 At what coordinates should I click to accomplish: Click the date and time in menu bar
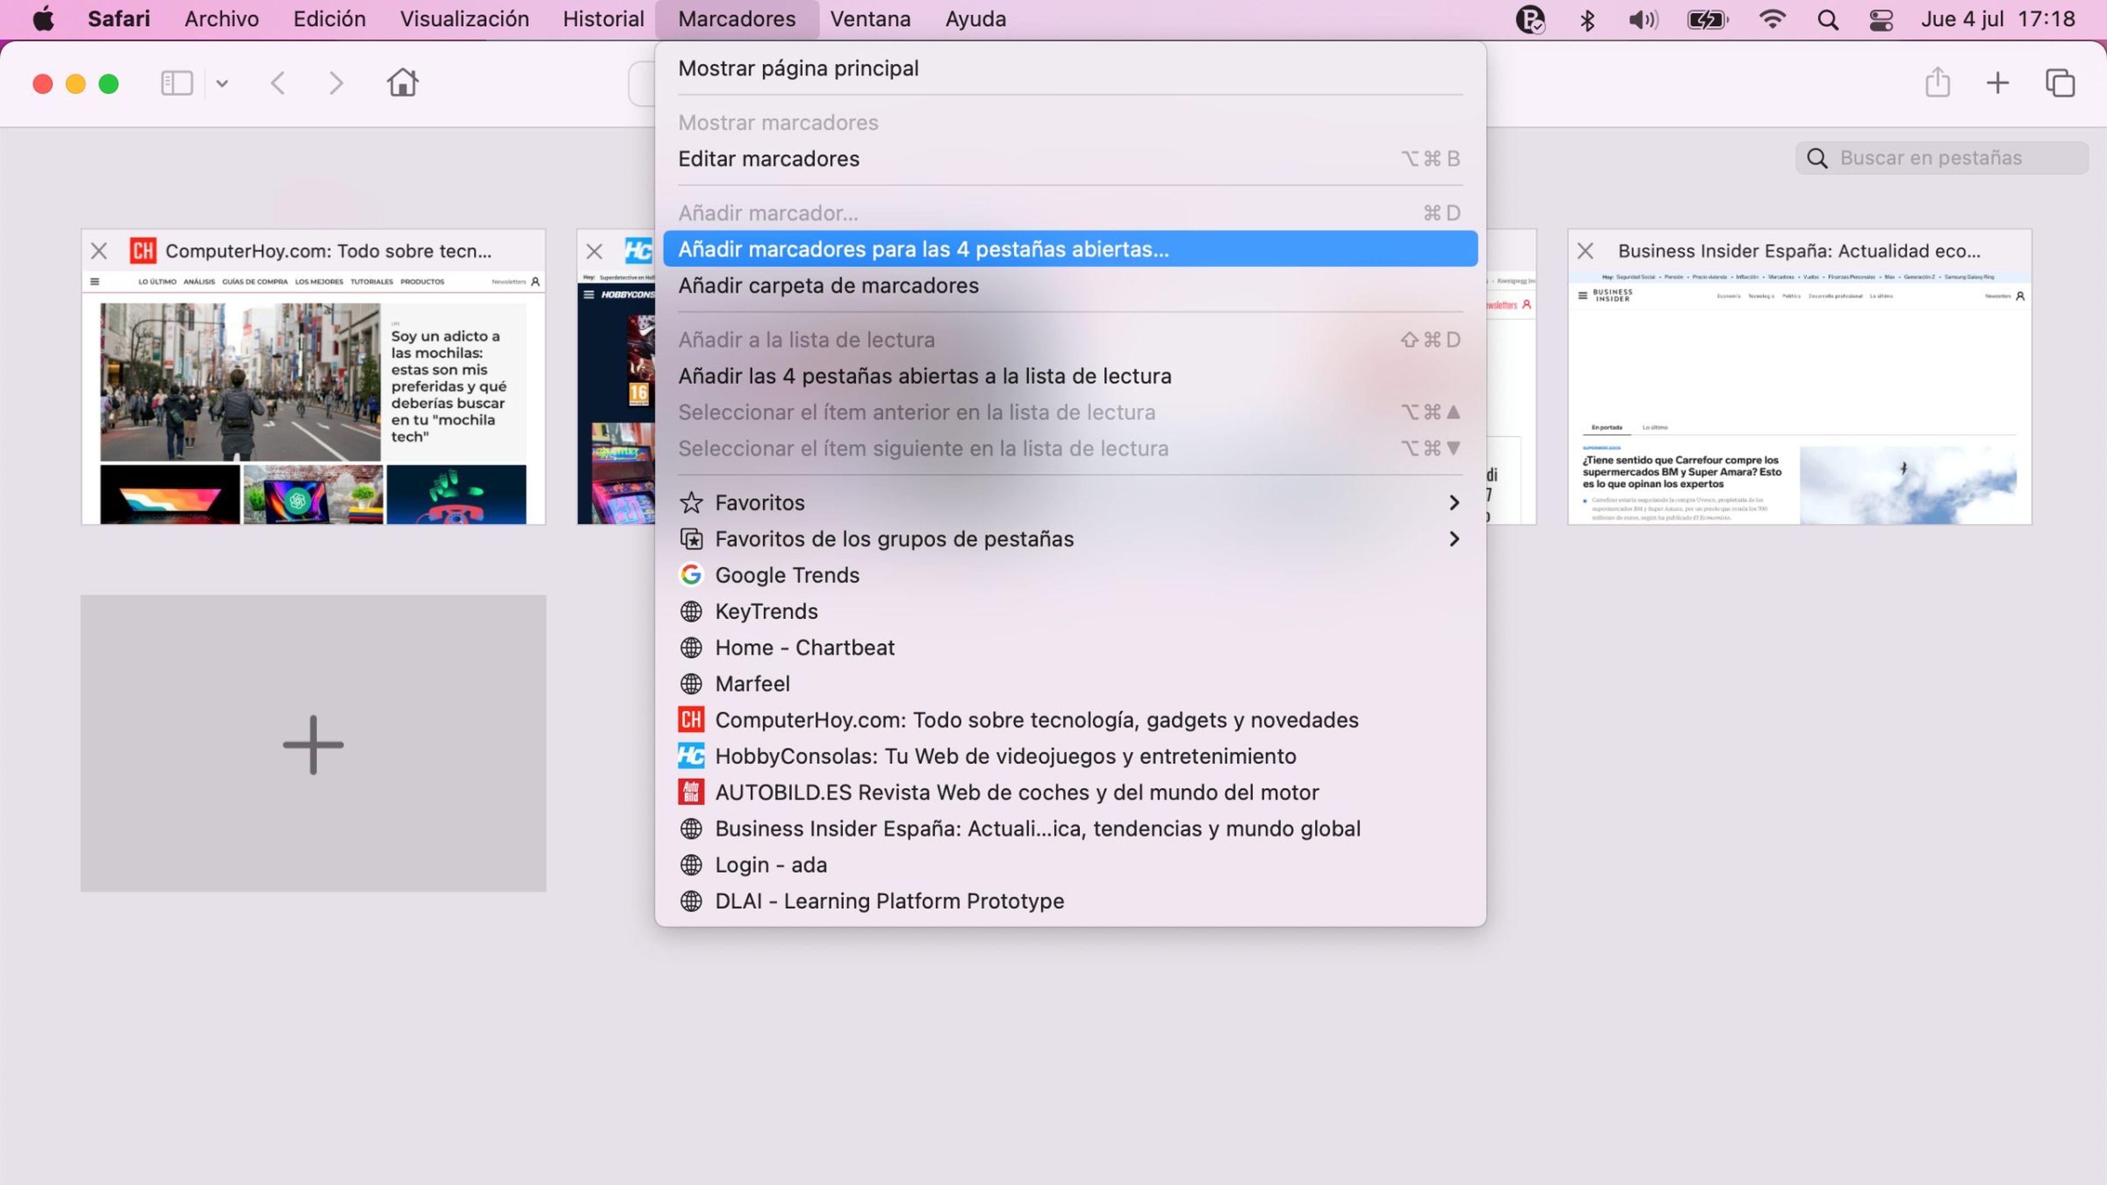pyautogui.click(x=1998, y=19)
